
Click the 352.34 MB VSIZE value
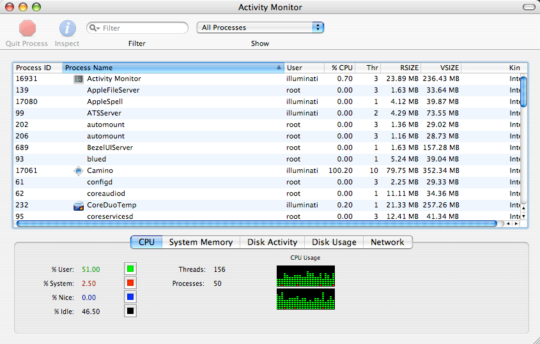(x=441, y=170)
